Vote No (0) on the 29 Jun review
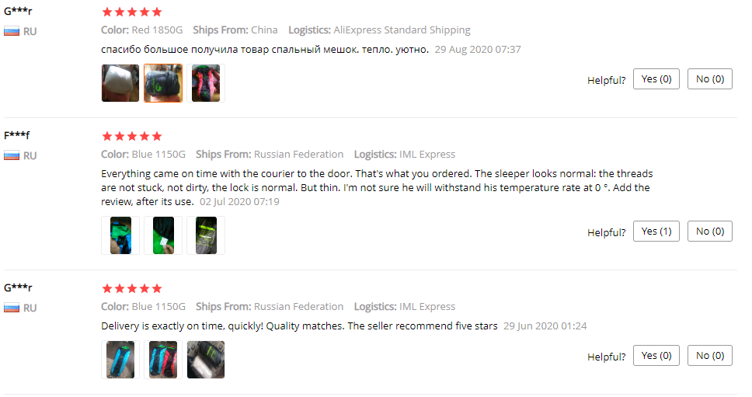This screenshot has width=752, height=397. pos(710,355)
